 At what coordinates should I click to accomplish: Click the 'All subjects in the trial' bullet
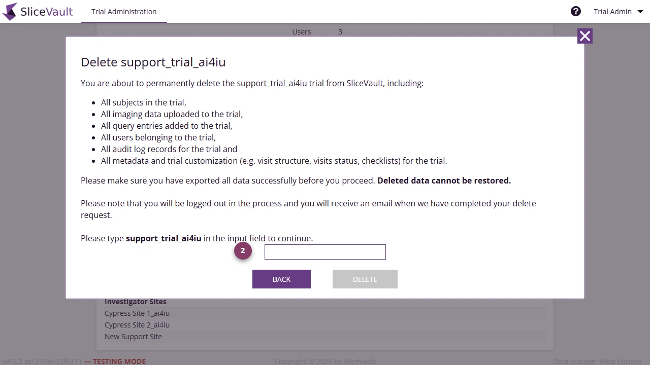144,102
